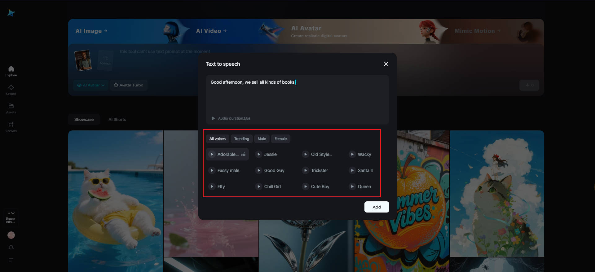Open the sidebar menu lines icon

pyautogui.click(x=11, y=260)
